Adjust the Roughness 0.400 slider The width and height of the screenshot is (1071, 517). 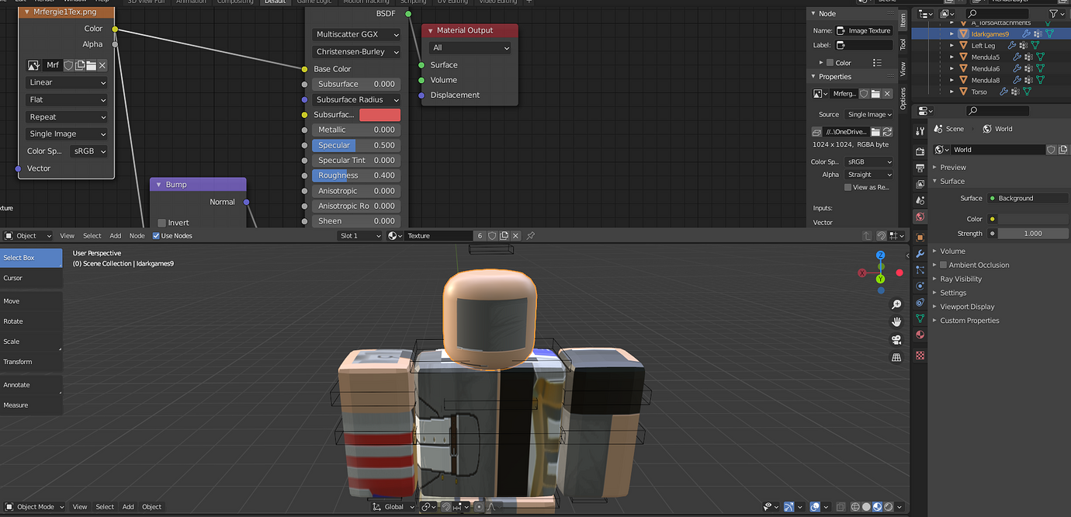pos(357,175)
